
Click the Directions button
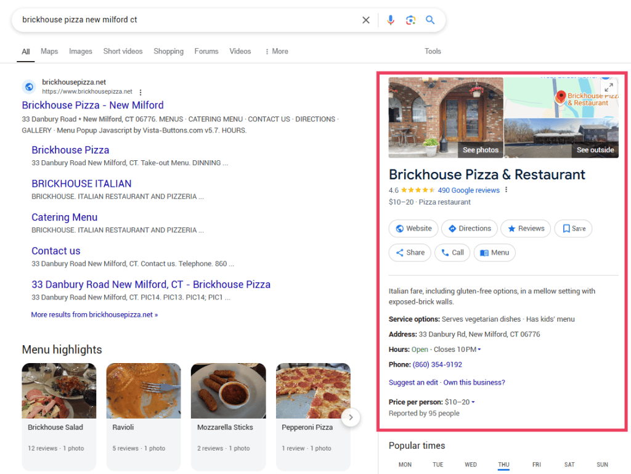click(x=470, y=229)
